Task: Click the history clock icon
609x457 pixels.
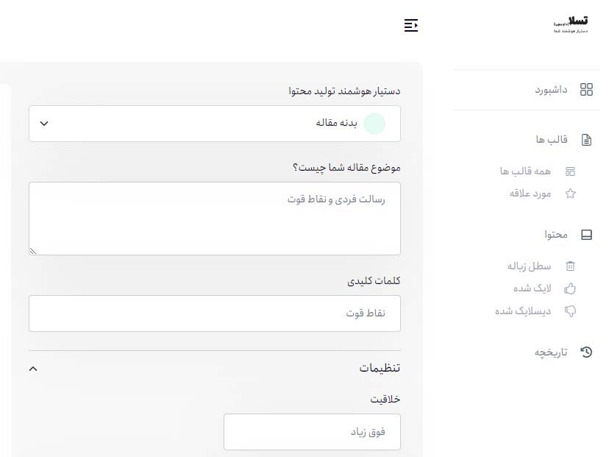Action: coord(586,353)
